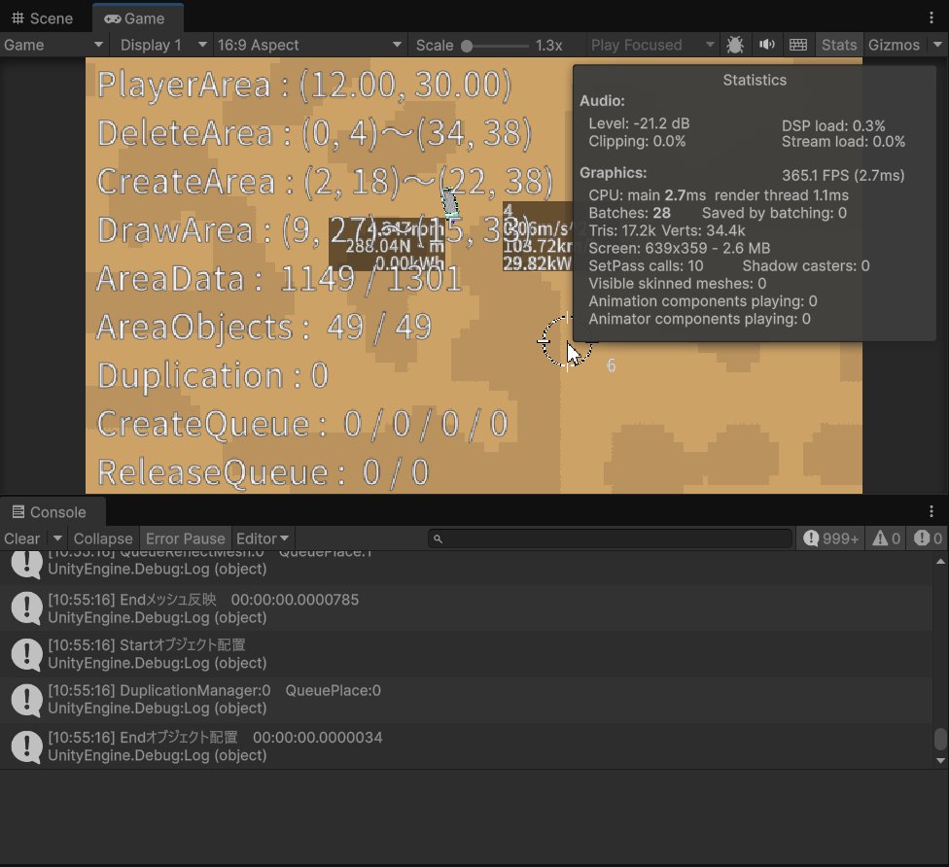Toggle the Stats overlay button
The width and height of the screenshot is (949, 867).
[x=839, y=45]
